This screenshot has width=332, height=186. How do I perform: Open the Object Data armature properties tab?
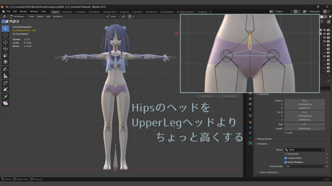point(250,138)
